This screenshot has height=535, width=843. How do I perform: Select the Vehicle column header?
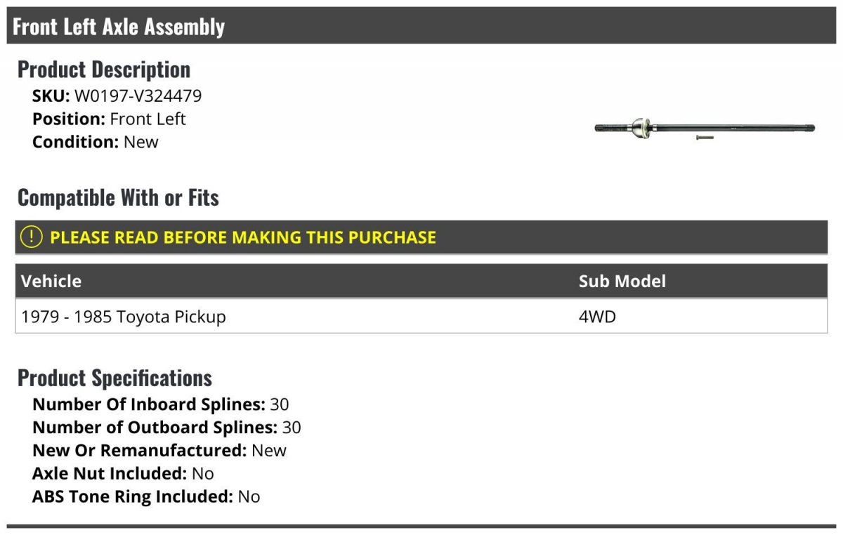pyautogui.click(x=51, y=282)
